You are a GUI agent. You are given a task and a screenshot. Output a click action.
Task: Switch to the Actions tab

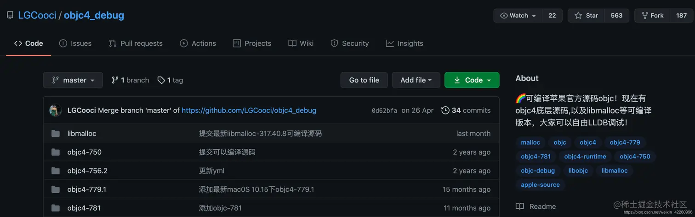[198, 43]
